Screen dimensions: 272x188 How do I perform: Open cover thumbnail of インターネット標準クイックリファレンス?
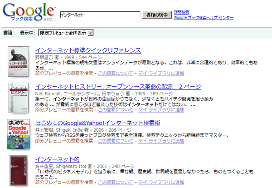[x=18, y=61]
